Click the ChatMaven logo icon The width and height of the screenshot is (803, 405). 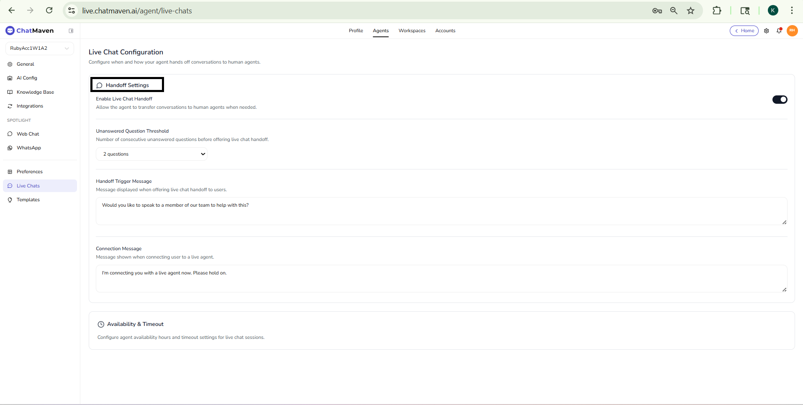(10, 30)
